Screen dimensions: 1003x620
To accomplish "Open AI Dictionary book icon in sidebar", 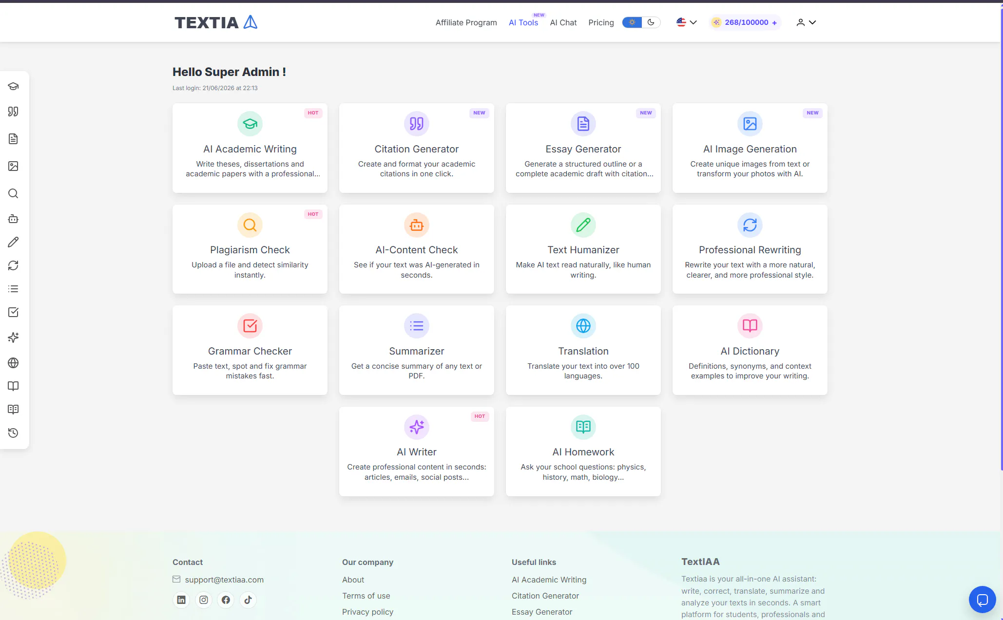I will click(x=13, y=386).
